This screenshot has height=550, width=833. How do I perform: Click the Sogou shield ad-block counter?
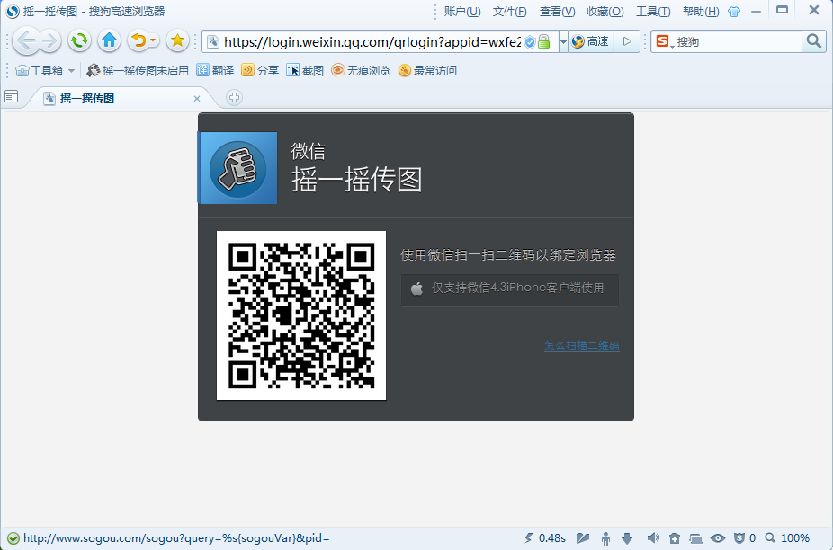coord(744,538)
